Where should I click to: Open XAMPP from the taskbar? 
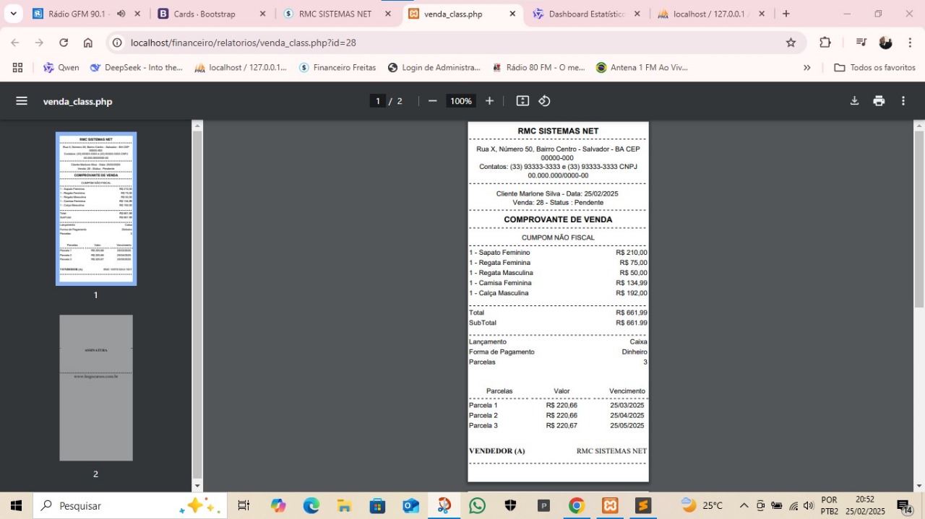(610, 505)
